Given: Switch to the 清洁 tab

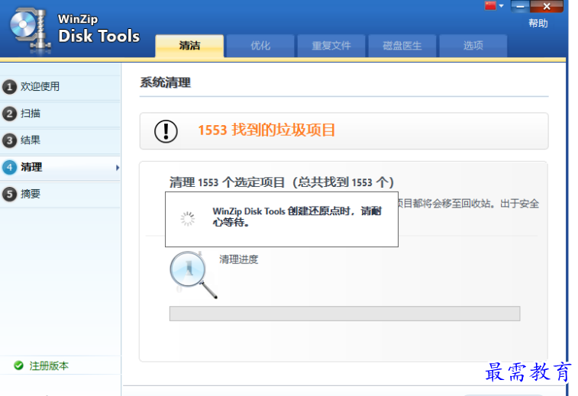Looking at the screenshot, I should 189,46.
